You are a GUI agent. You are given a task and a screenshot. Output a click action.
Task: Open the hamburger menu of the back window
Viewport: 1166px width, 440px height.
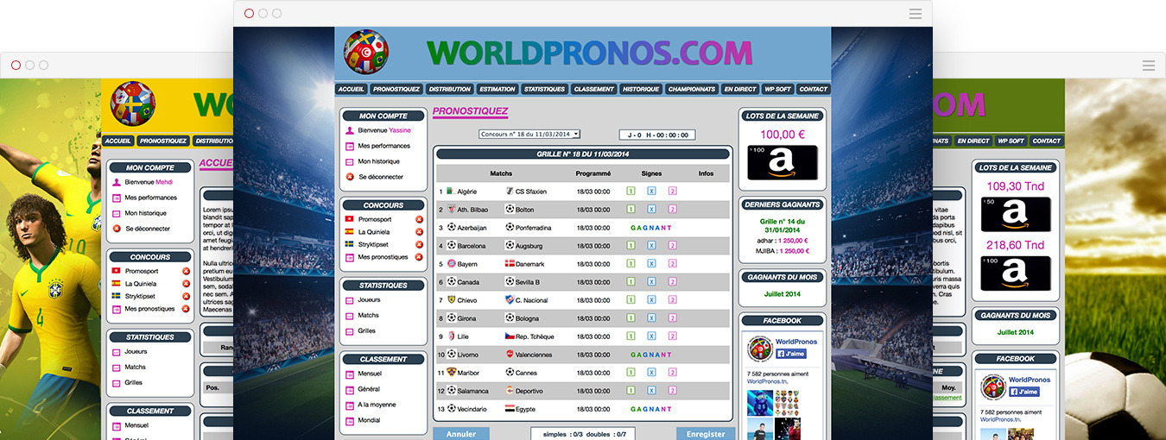(1149, 66)
